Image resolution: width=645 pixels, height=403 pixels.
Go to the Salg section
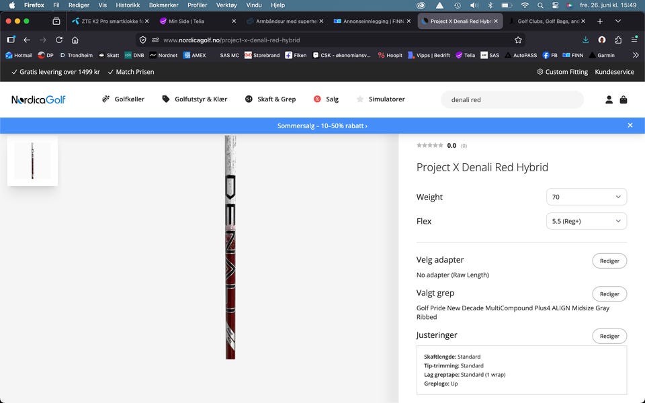click(326, 99)
